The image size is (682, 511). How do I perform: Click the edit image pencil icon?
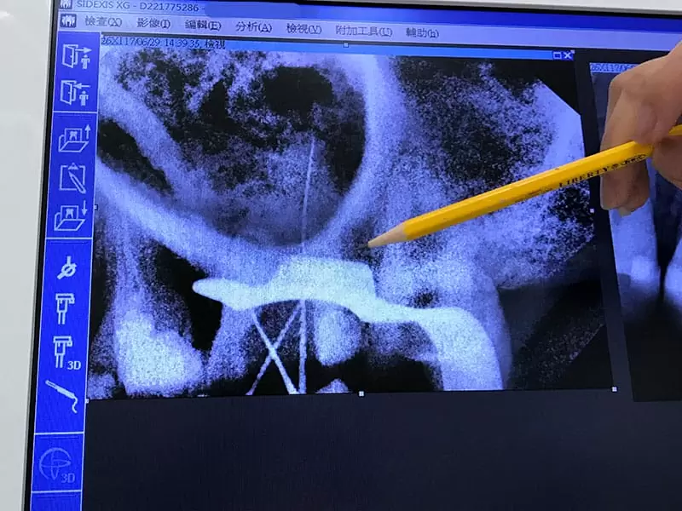(x=73, y=177)
